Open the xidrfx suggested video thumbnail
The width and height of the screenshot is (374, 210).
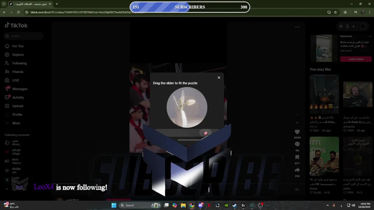(358, 156)
